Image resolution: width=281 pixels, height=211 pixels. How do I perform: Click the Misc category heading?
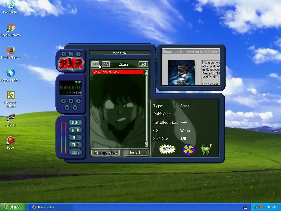tap(124, 64)
